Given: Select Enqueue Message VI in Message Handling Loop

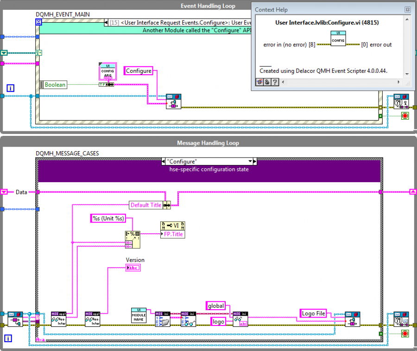Looking at the screenshot, I should pyautogui.click(x=353, y=319).
